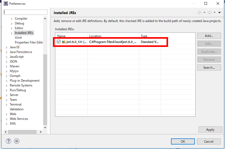Expand the Web Services tree node
This screenshot has height=149, width=225.
tap(6, 119)
